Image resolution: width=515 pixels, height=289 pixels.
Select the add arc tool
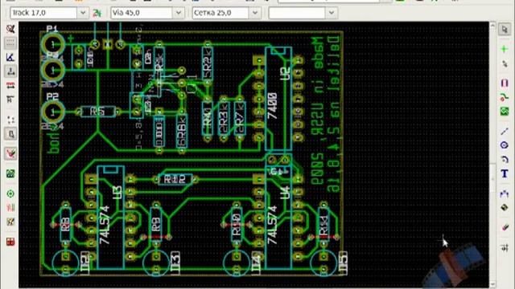505,159
